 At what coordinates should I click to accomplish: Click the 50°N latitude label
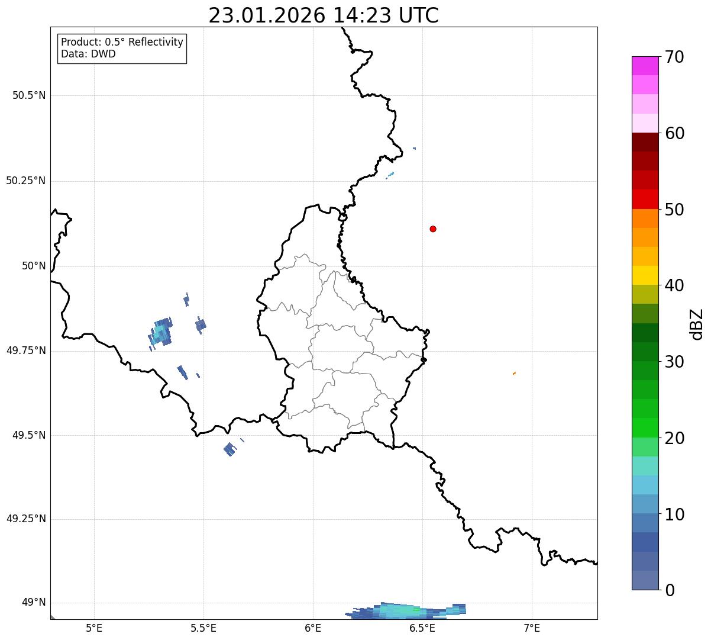(34, 266)
